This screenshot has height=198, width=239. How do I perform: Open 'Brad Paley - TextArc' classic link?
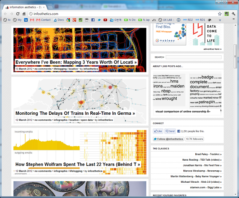point(208,154)
